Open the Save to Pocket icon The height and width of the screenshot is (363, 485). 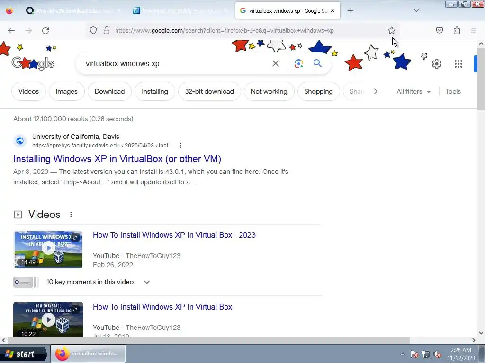(439, 30)
